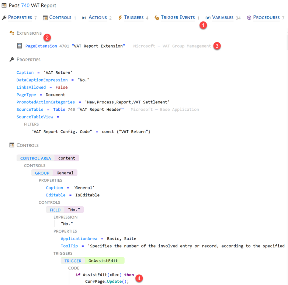This screenshot has width=288, height=285.
Task: Click the SourceTable property name
Action: point(30,109)
